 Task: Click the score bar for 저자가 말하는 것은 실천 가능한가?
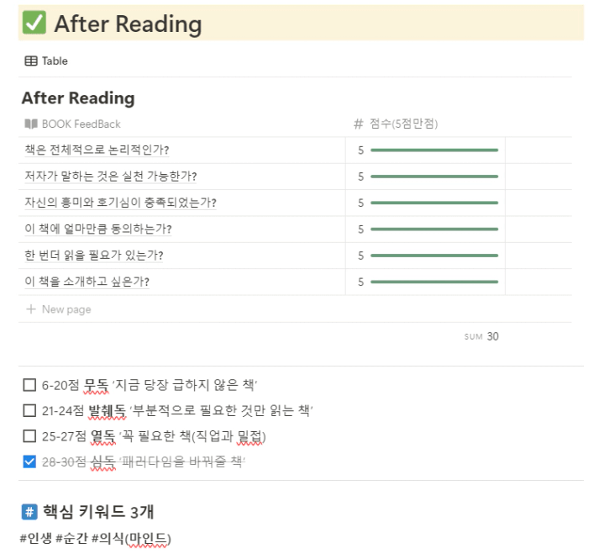[x=433, y=177]
